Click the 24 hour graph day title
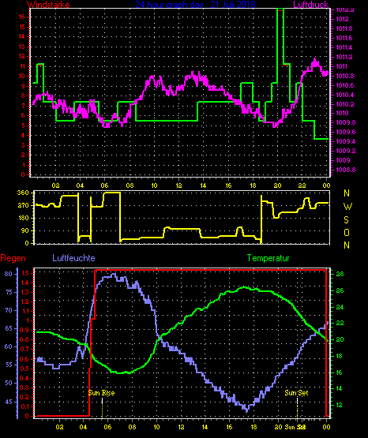368x438 pixels. (x=195, y=5)
